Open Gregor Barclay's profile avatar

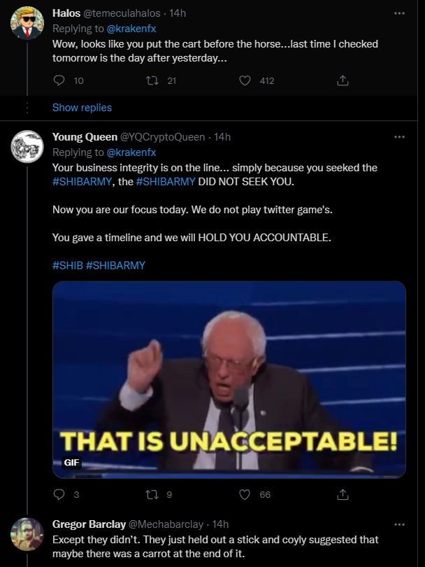click(x=28, y=535)
